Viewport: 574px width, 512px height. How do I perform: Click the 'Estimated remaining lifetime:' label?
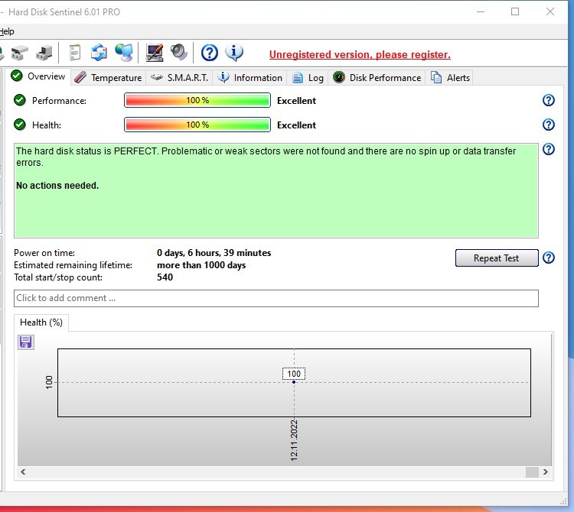tap(73, 265)
